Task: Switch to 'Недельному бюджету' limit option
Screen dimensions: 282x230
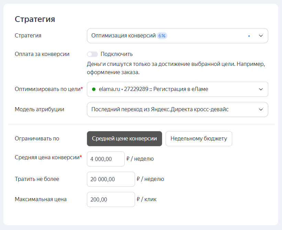Action: pos(199,139)
